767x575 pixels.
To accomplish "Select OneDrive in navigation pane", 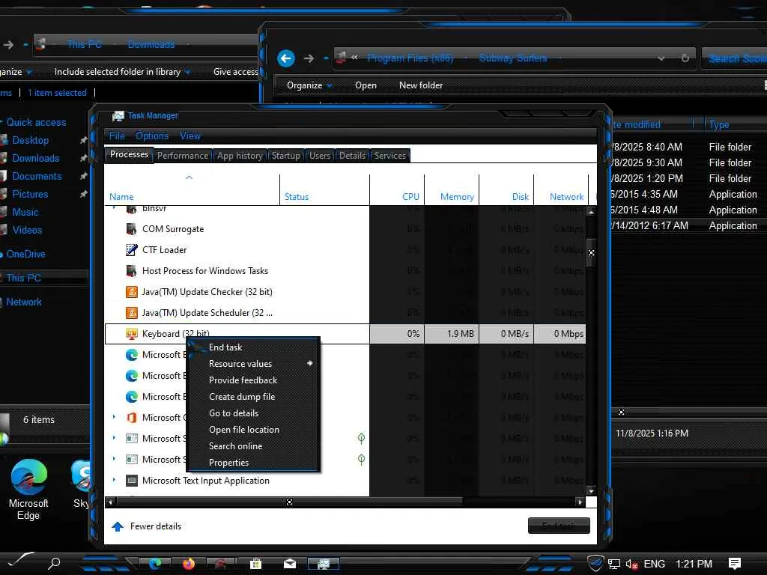I will click(25, 254).
